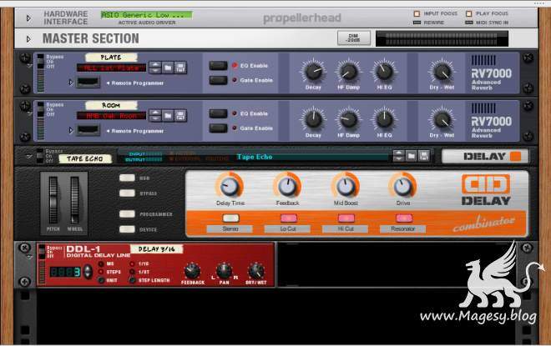
Task: Click the Feedback knob on Delay combinator
Action: pos(287,186)
